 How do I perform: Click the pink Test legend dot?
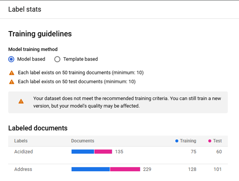[210, 141]
